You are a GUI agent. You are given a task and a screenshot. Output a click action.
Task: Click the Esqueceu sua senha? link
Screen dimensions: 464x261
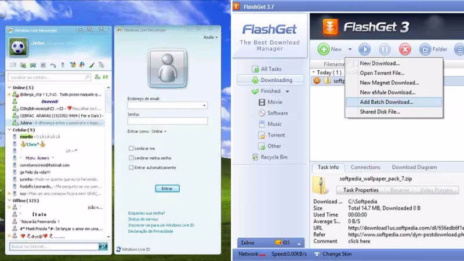(x=147, y=213)
